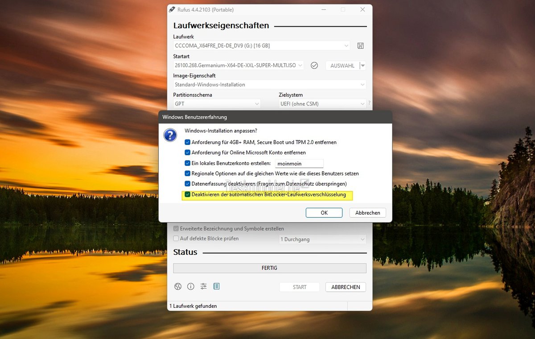Screen dimensions: 535x339
Task: Uncheck the BitLocker-Laufwerksverschlüsselung option
Action: coord(188,194)
